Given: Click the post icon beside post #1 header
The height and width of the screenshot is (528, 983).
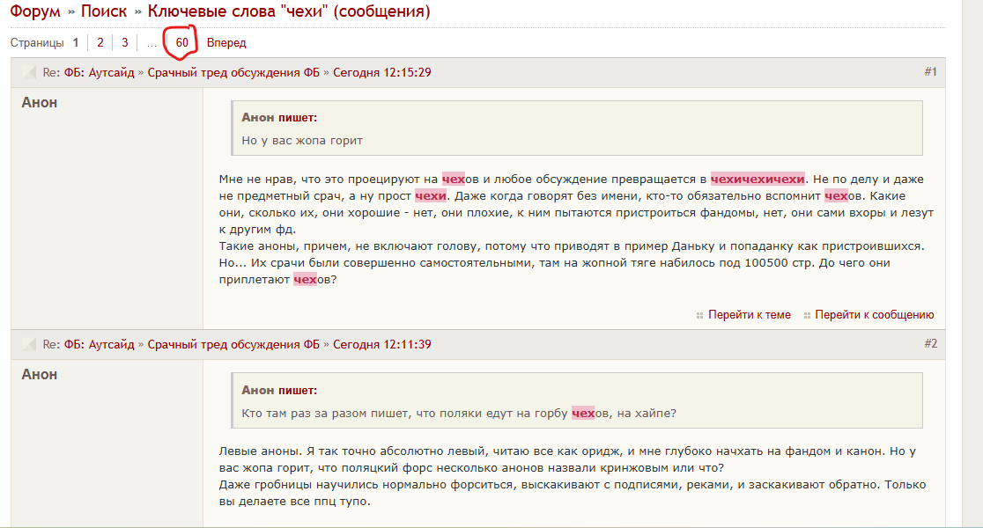Looking at the screenshot, I should click(29, 72).
